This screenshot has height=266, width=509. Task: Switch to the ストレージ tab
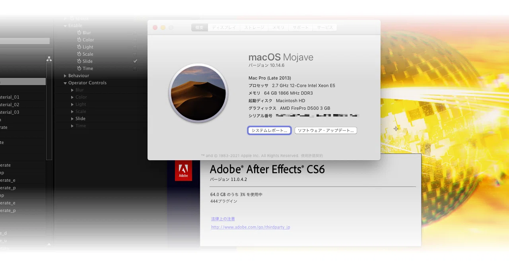point(254,27)
